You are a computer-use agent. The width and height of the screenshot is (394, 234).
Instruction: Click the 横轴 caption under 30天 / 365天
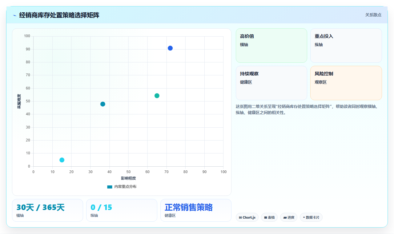20,216
